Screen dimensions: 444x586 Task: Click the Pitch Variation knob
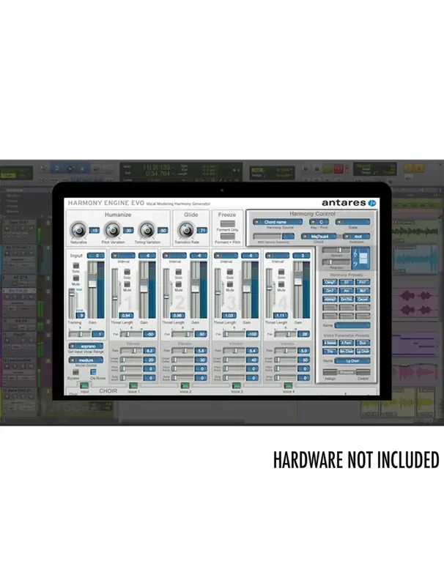(x=113, y=230)
